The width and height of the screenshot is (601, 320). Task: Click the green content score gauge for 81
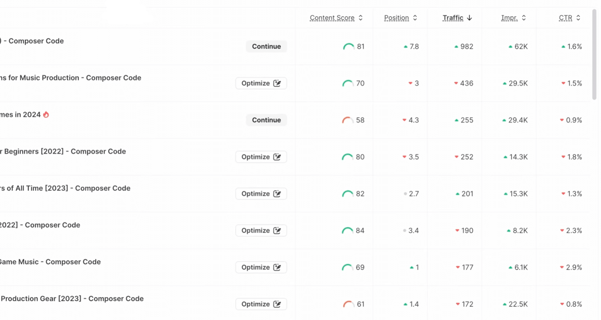(x=348, y=47)
